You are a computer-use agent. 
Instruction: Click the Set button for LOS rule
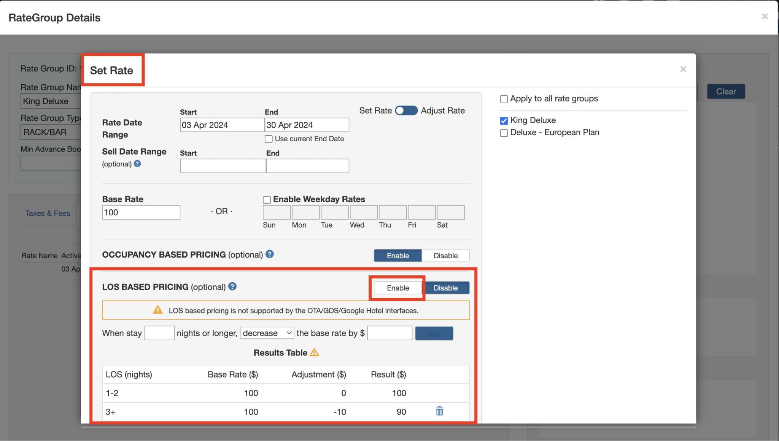(x=434, y=333)
